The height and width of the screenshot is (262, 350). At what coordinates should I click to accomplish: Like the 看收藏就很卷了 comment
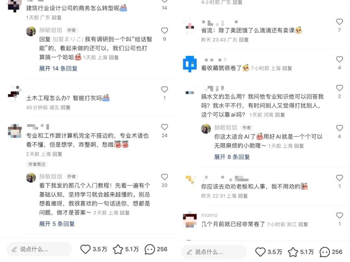tap(340, 59)
